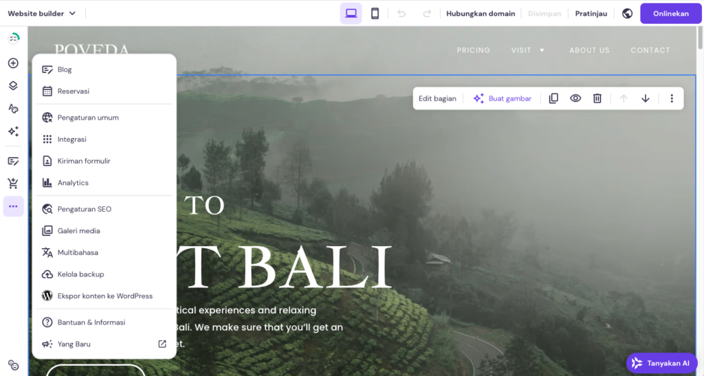Screen dimensions: 704x376
Task: Open Analytics menu item
Action: tap(104, 183)
